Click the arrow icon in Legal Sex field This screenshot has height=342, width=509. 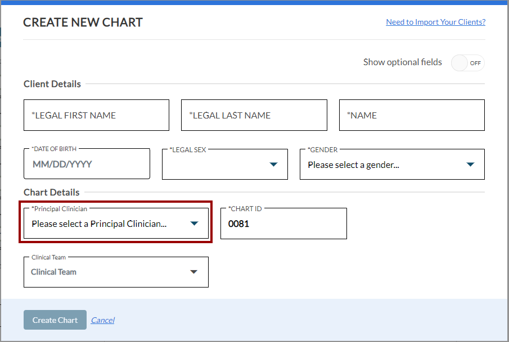point(273,165)
